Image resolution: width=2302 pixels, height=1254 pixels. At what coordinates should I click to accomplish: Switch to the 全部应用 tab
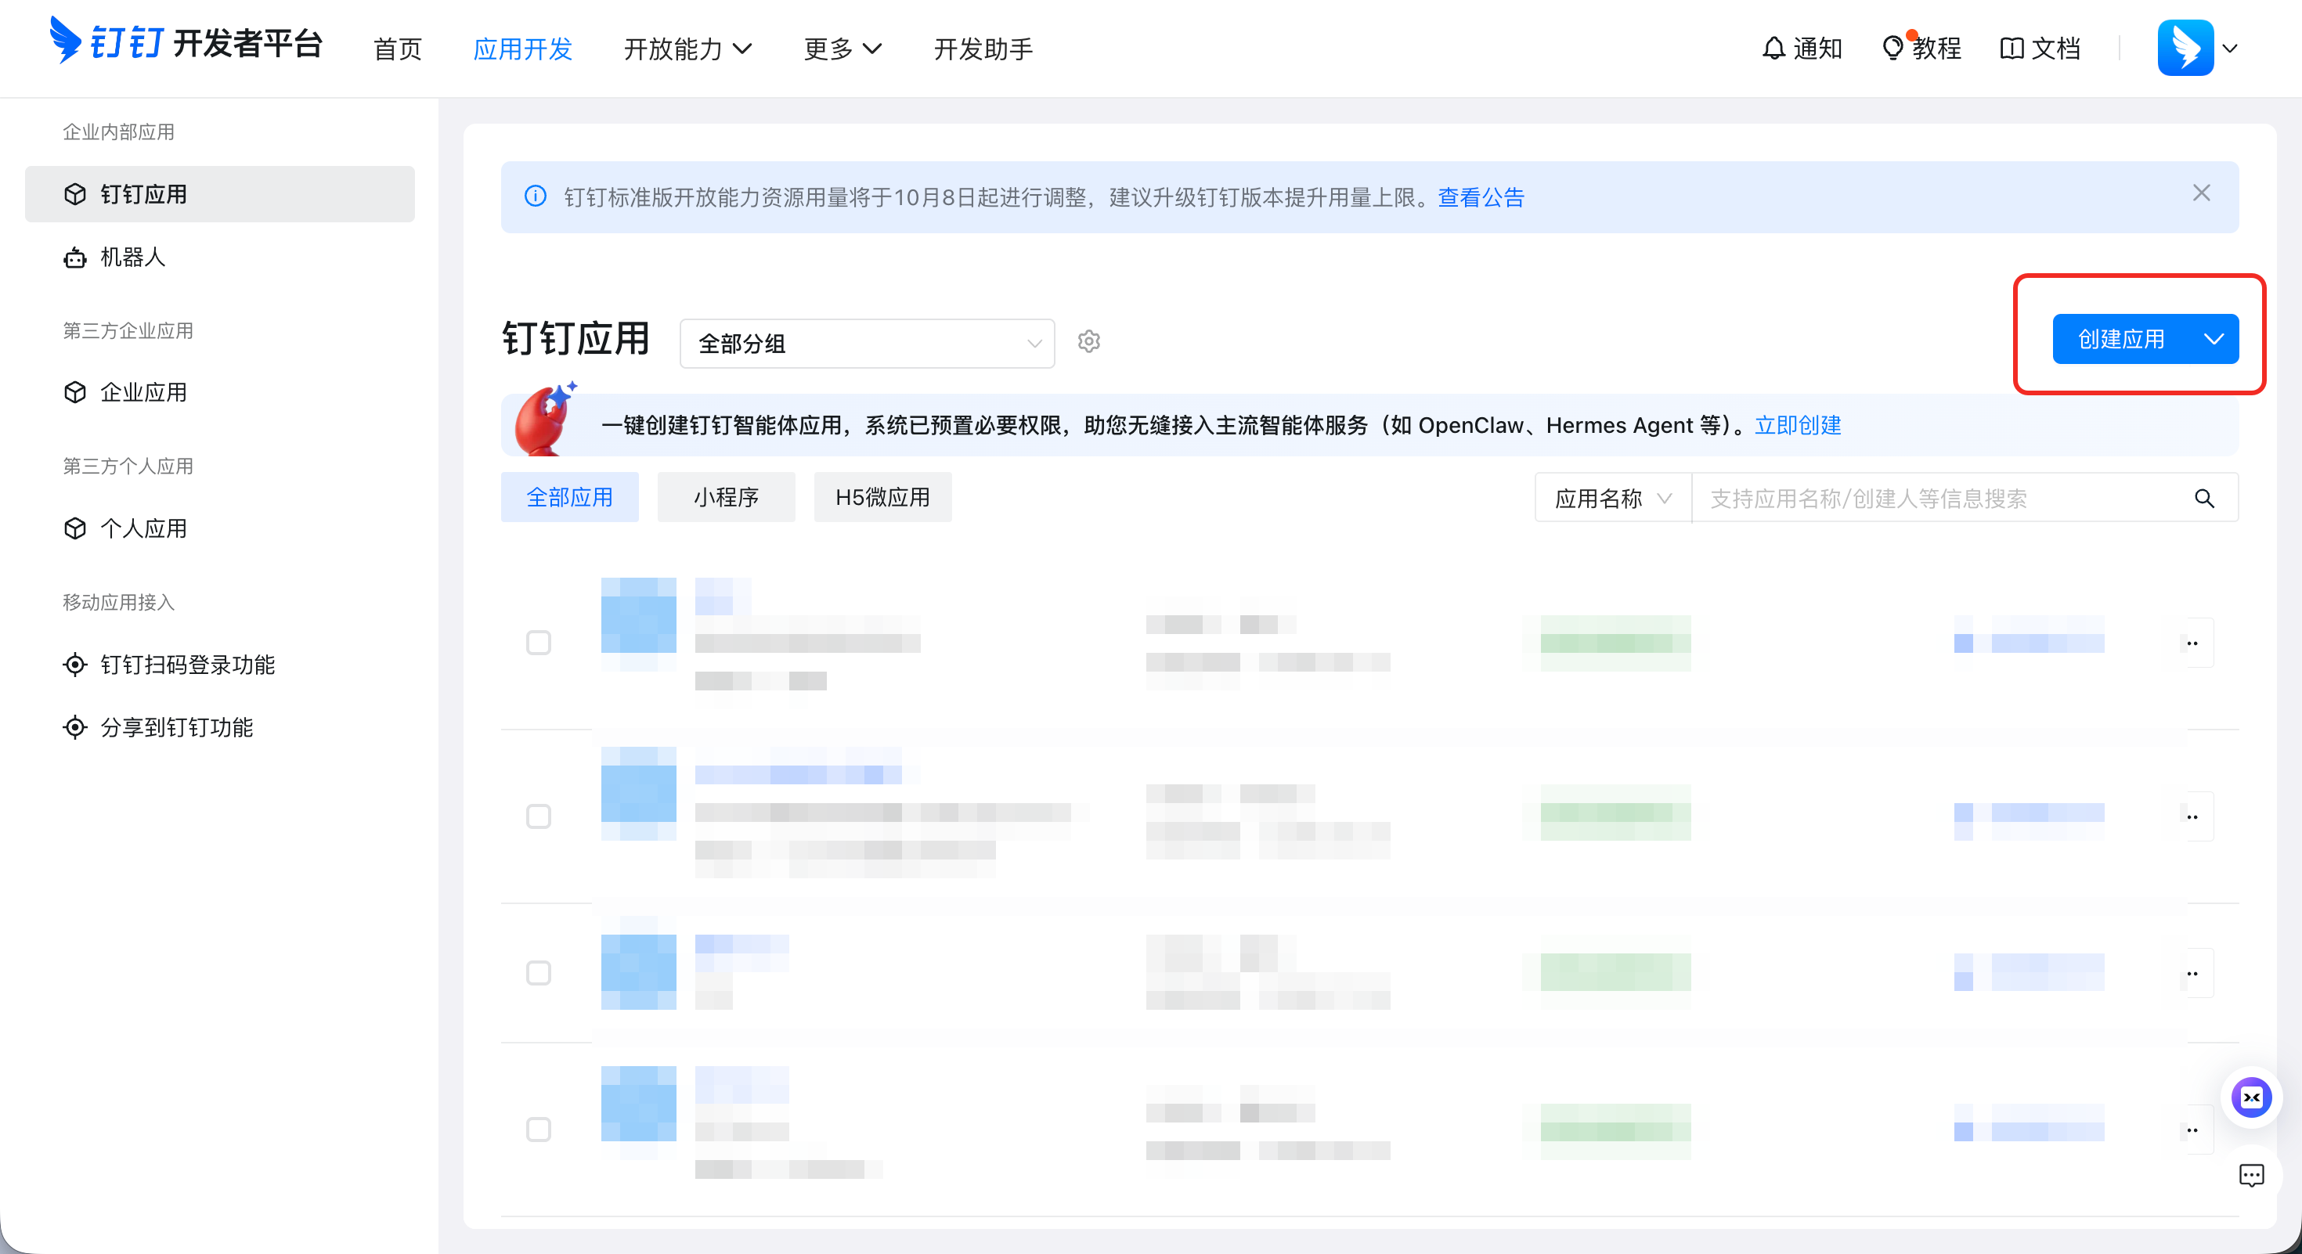(569, 496)
